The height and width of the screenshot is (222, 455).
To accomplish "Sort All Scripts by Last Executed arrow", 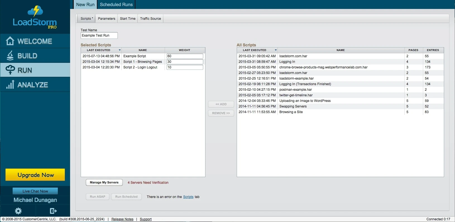I will pos(276,50).
